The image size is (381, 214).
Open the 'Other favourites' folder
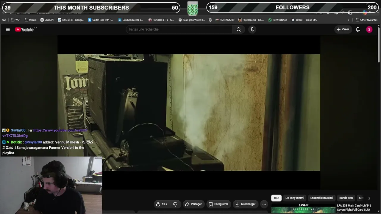point(366,20)
